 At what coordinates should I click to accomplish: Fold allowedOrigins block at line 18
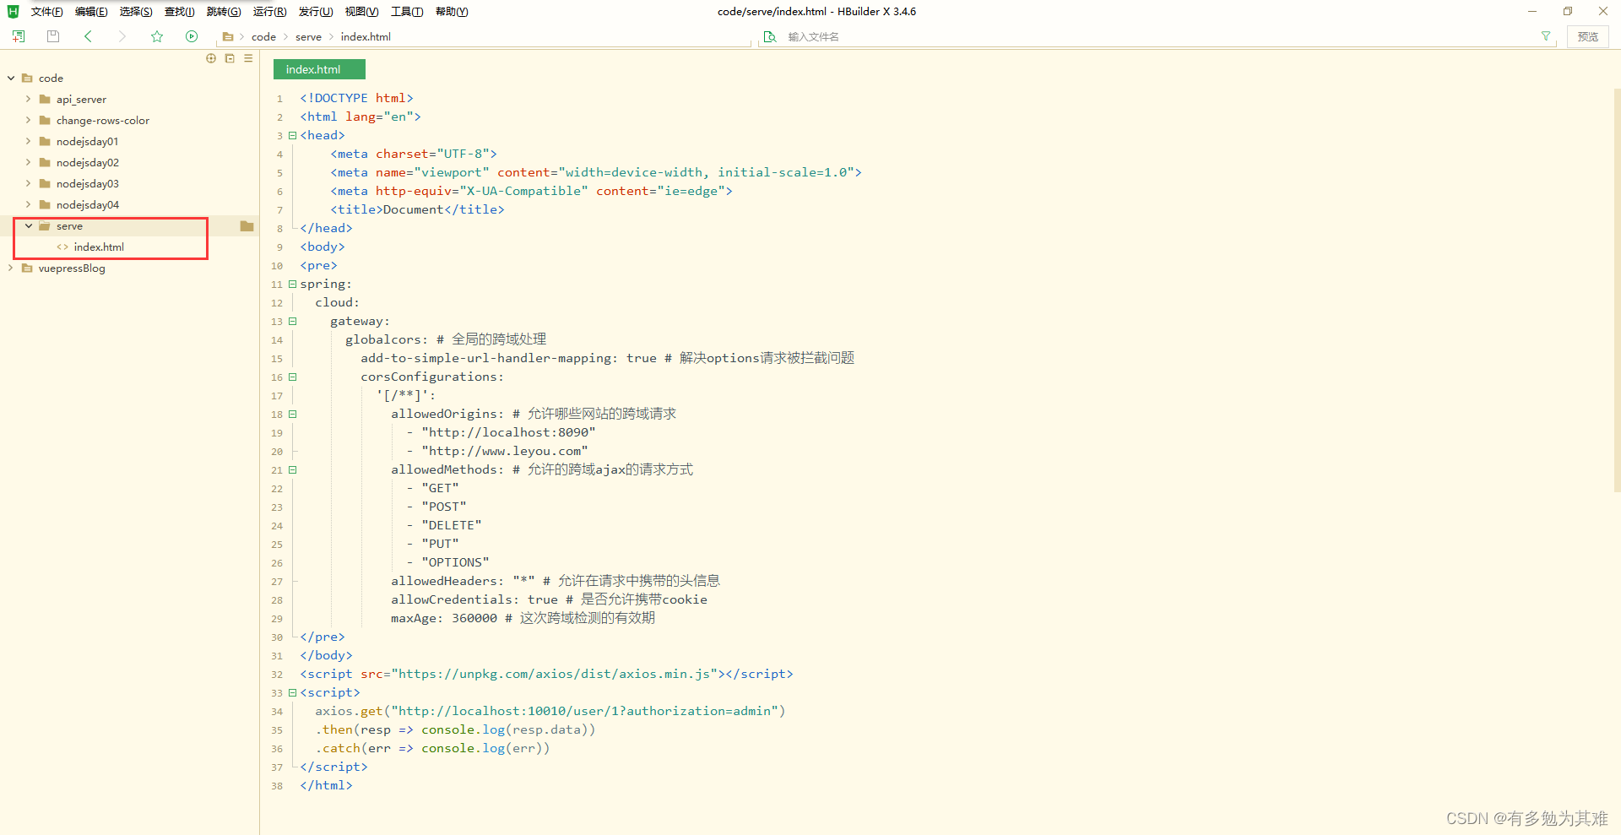[x=293, y=414]
